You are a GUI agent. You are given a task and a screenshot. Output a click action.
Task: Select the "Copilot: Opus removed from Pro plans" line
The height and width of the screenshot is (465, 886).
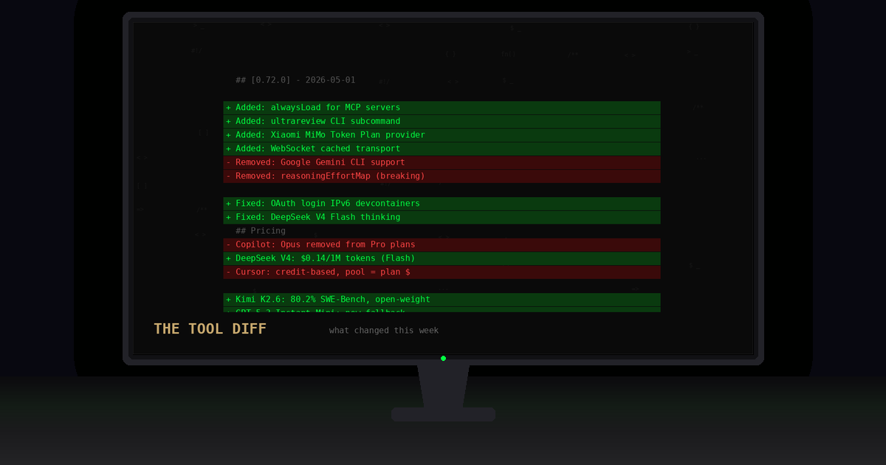click(x=442, y=244)
